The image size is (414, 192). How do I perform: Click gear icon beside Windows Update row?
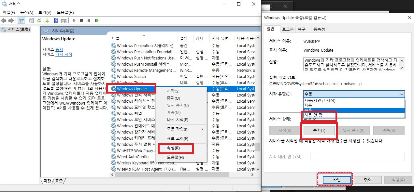click(x=113, y=89)
